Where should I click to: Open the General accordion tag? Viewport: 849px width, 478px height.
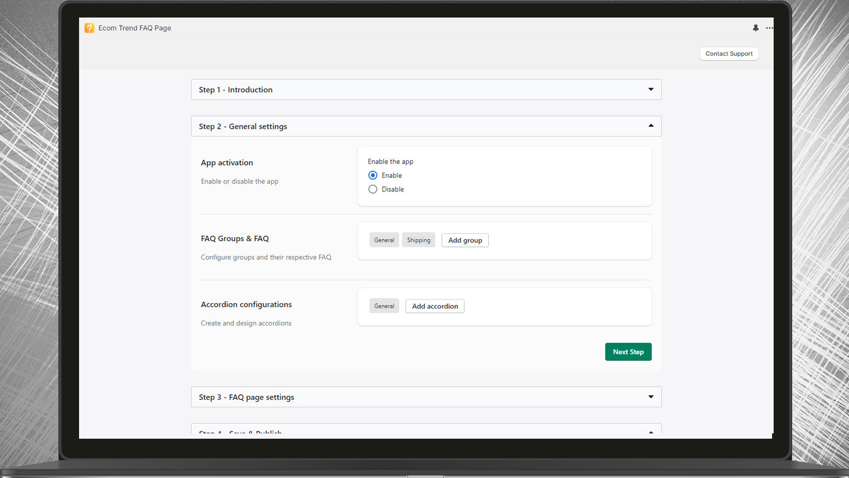click(x=384, y=306)
